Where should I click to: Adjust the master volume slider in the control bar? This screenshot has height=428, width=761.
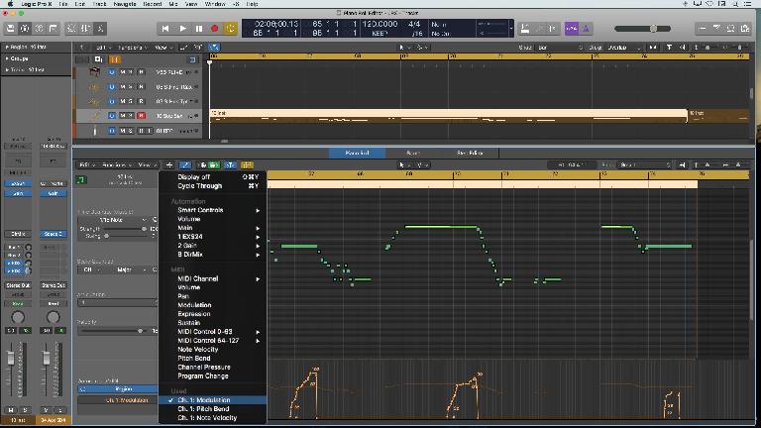pos(642,29)
